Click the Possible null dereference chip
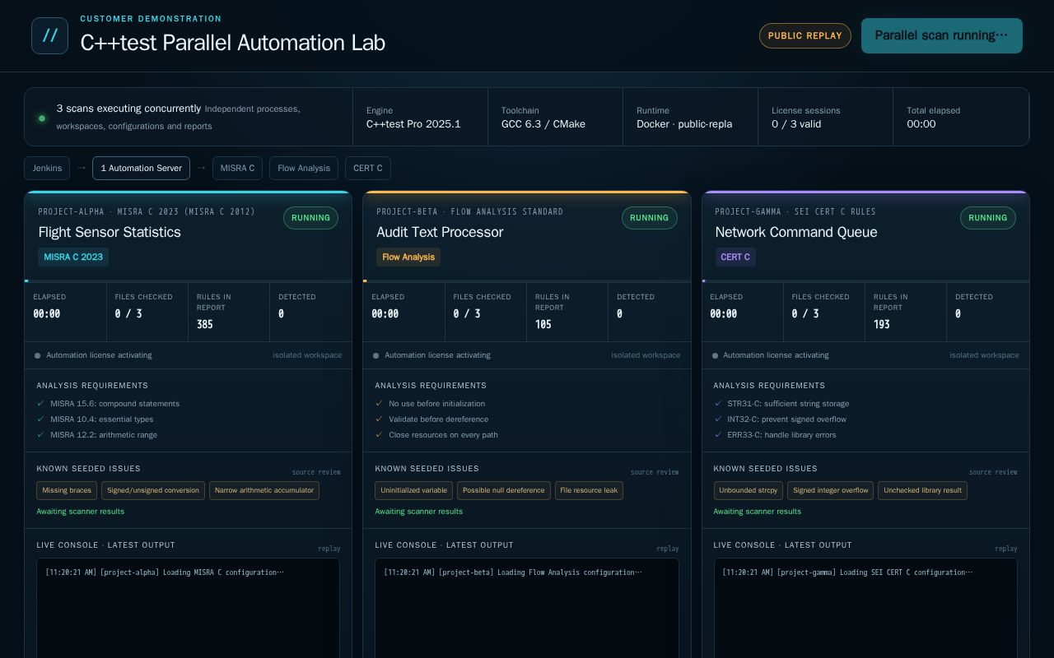The height and width of the screenshot is (658, 1054). (504, 490)
